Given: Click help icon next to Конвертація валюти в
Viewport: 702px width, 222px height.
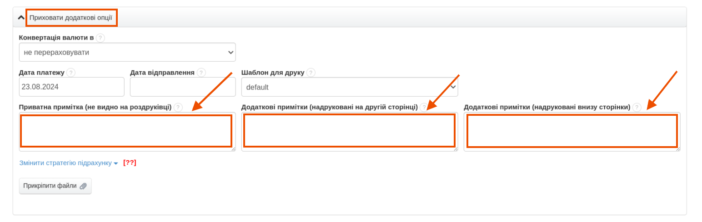Looking at the screenshot, I should [x=100, y=38].
